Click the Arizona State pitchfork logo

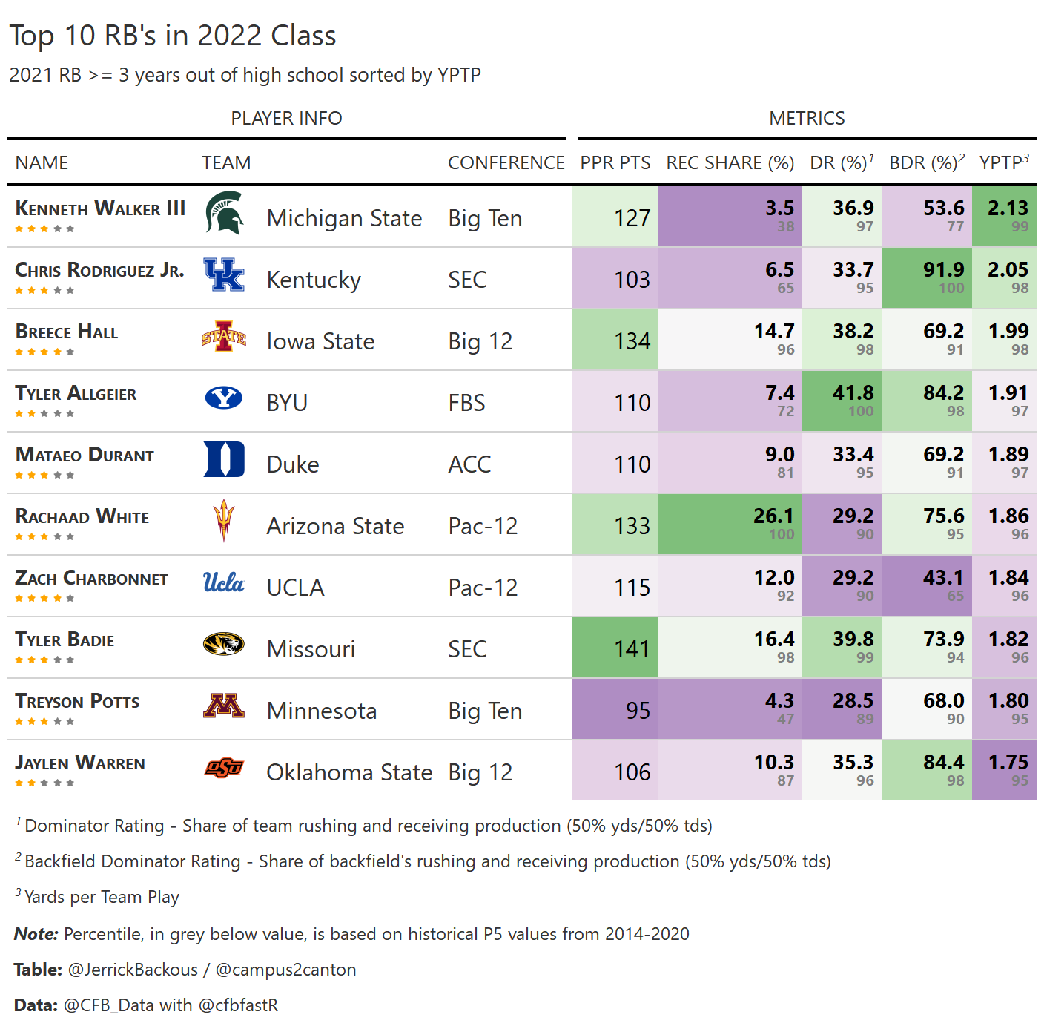coord(224,520)
